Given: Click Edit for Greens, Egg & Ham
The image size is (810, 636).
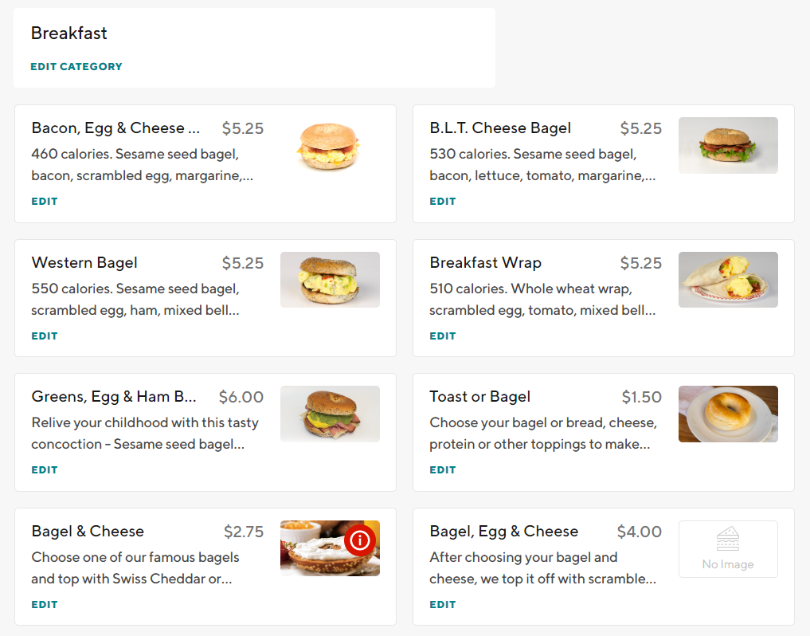Looking at the screenshot, I should (x=45, y=470).
